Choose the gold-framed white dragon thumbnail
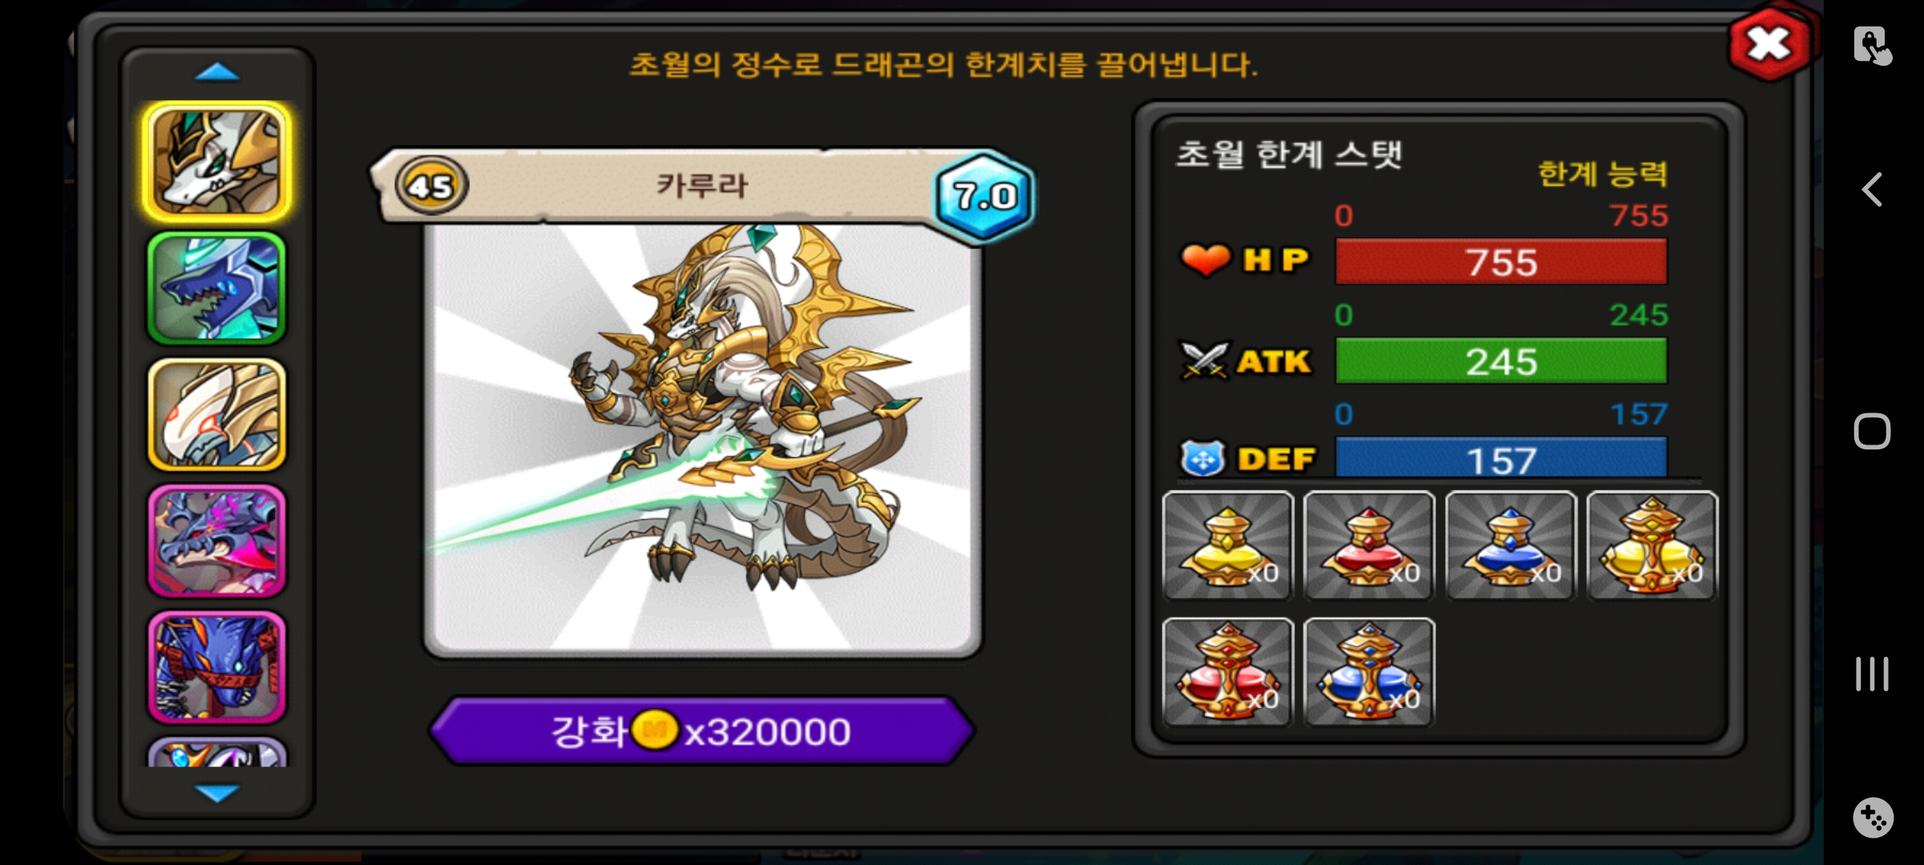 216,414
